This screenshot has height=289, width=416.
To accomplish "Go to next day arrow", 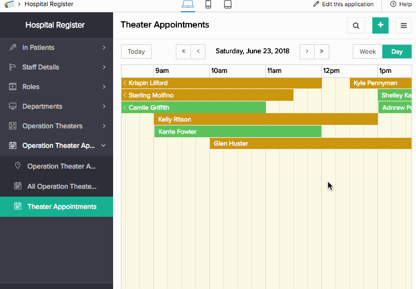I will pyautogui.click(x=307, y=52).
